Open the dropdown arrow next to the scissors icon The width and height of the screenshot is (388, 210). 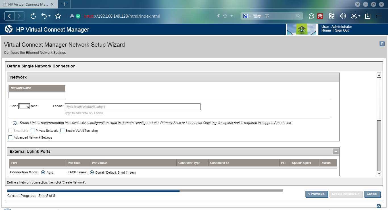click(359, 16)
